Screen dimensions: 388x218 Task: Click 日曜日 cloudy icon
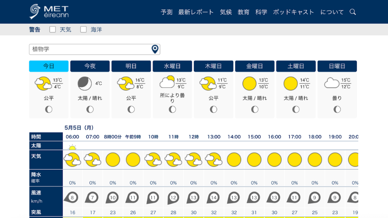click(x=331, y=83)
